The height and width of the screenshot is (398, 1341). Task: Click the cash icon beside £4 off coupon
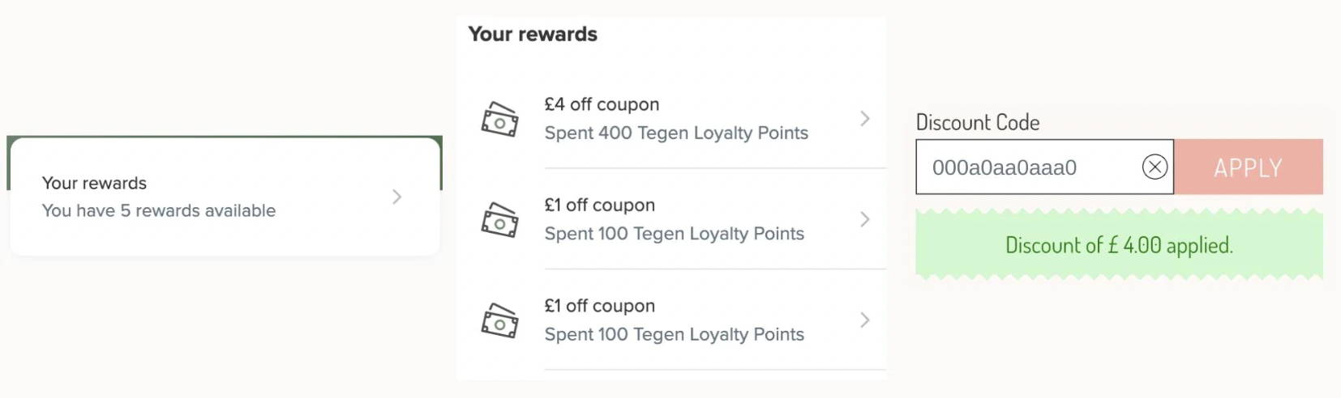500,120
